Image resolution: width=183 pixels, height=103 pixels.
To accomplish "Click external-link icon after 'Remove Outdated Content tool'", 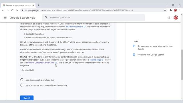I will (56, 63).
